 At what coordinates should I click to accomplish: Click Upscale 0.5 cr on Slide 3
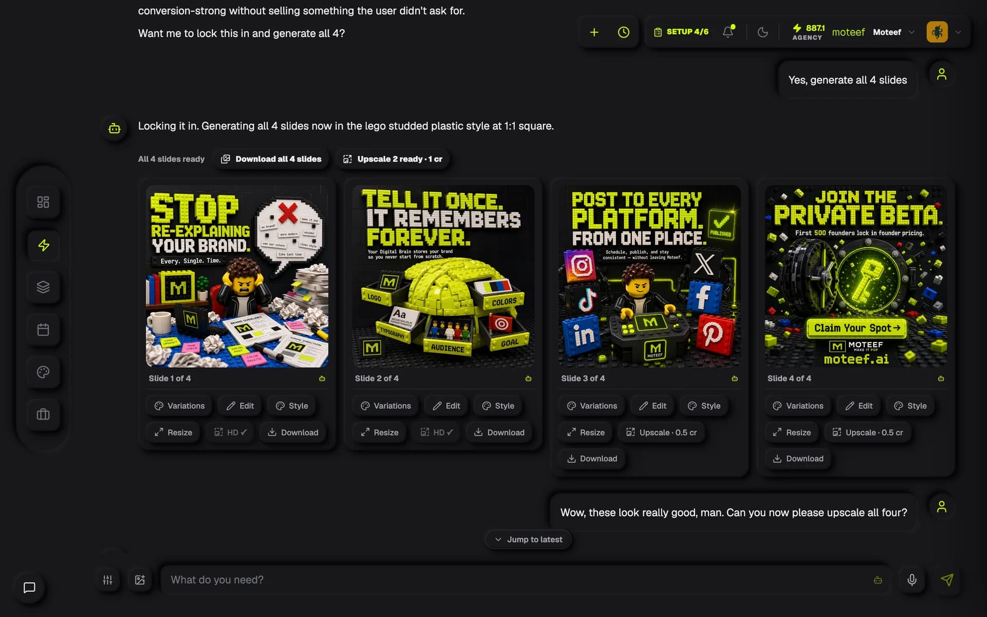click(x=661, y=432)
